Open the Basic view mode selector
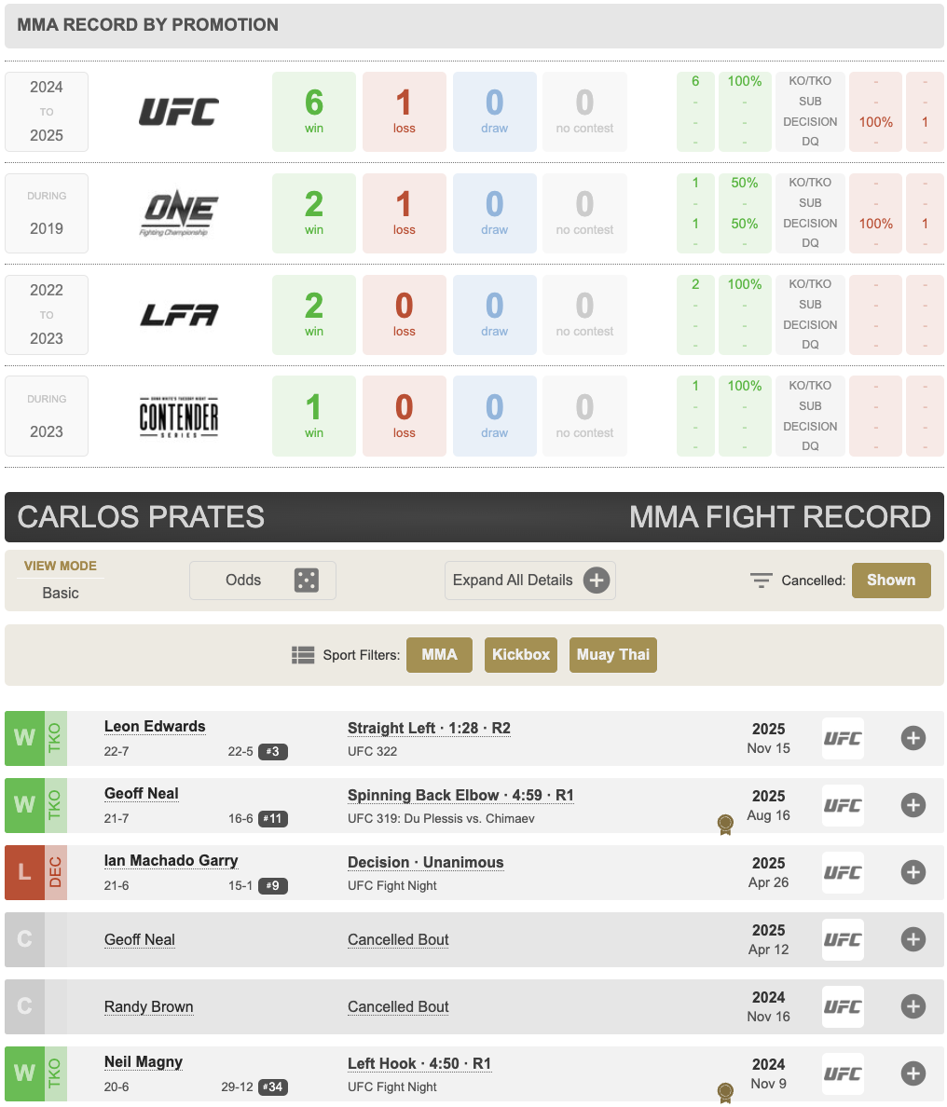 pos(61,593)
